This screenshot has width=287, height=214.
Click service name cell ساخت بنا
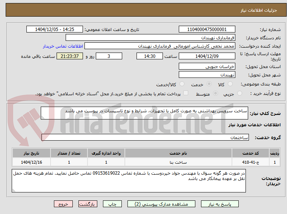pyautogui.click(x=178, y=162)
